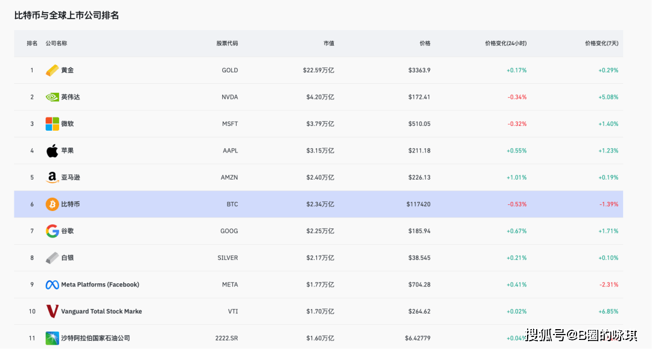Open the 亚马逊 company name
This screenshot has height=349, width=652.
(70, 177)
